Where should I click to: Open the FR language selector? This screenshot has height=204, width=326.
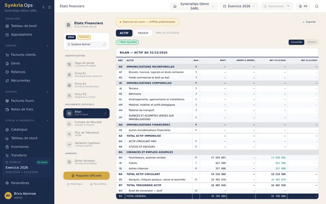click(x=303, y=6)
